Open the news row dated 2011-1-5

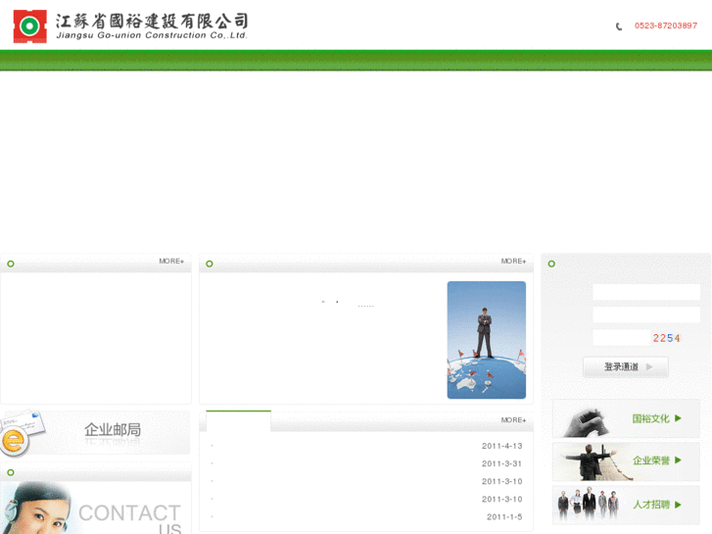[366, 516]
